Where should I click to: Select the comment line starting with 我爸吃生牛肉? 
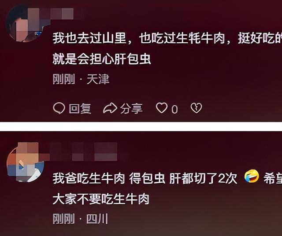167,178
